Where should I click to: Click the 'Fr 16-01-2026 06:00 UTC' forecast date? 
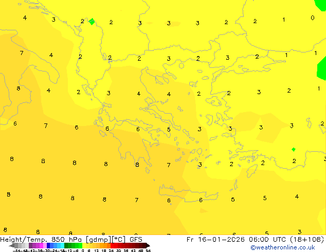[237, 240]
